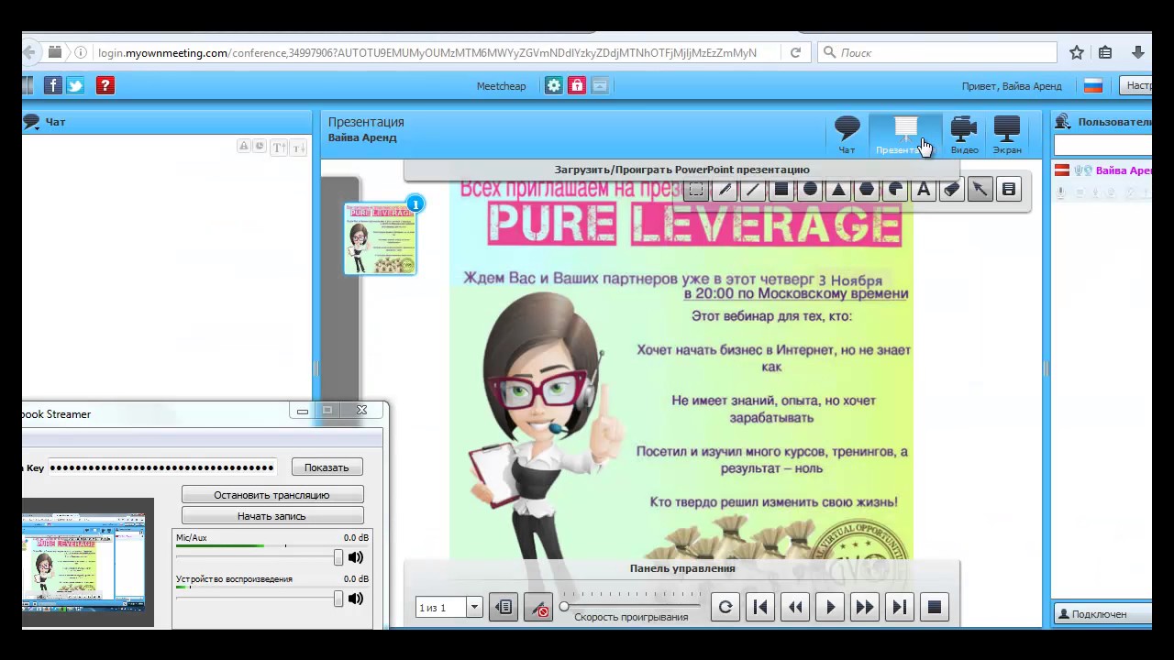Switch to the Чат tab
1174x660 pixels.
coord(847,135)
